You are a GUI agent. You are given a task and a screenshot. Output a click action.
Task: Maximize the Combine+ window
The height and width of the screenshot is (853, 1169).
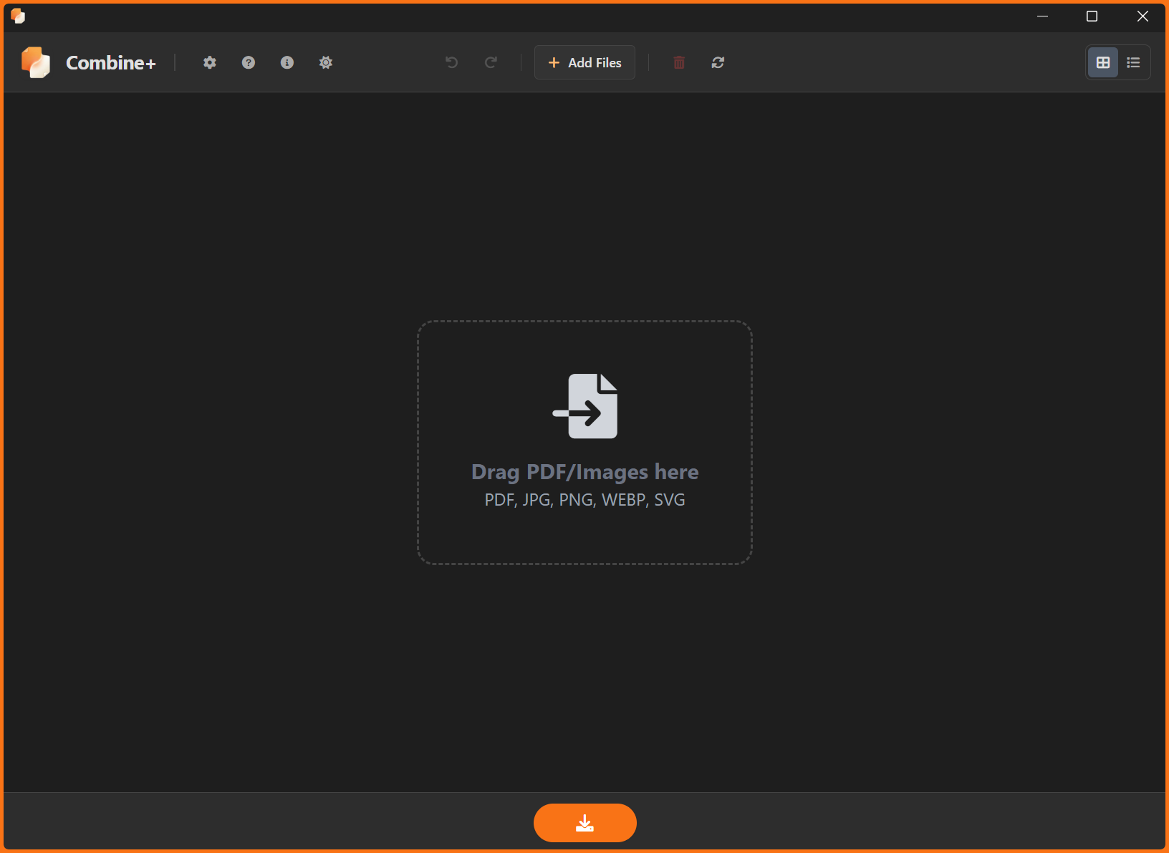(x=1092, y=16)
